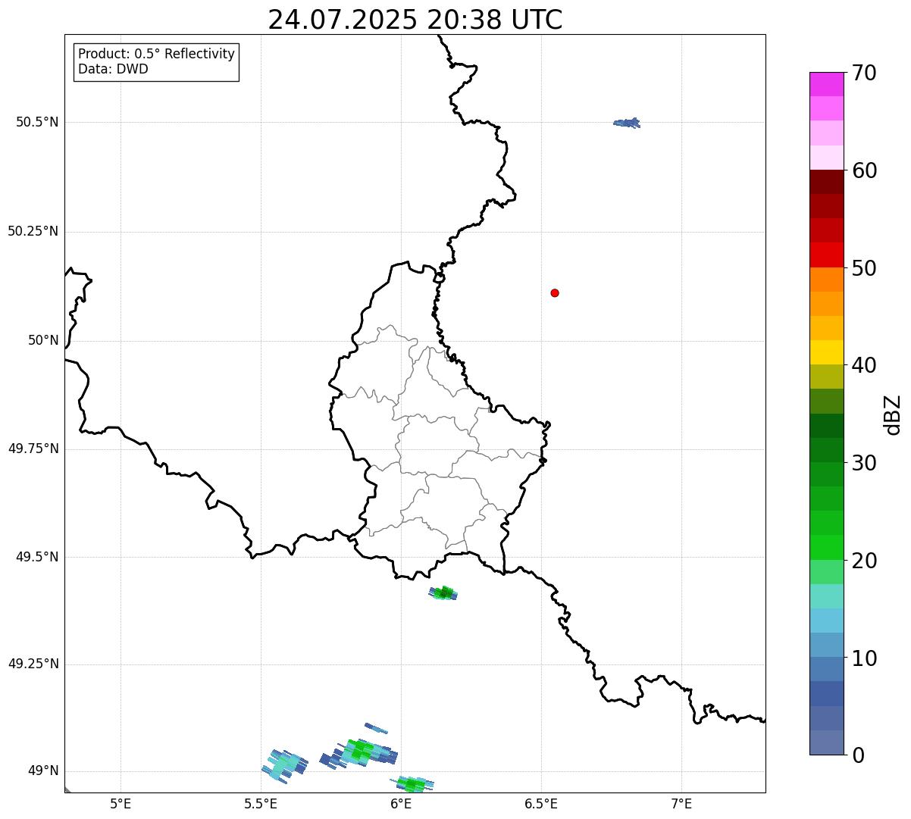Click the green radar echo below Luxembourg border

[443, 593]
